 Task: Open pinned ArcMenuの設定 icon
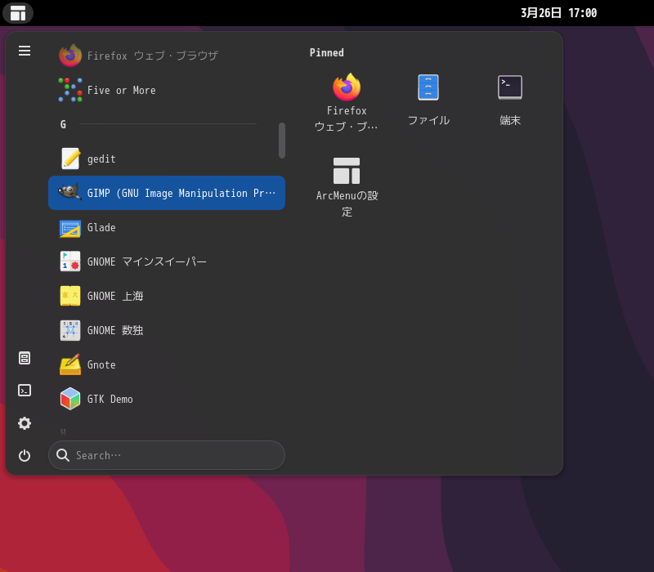tap(347, 171)
